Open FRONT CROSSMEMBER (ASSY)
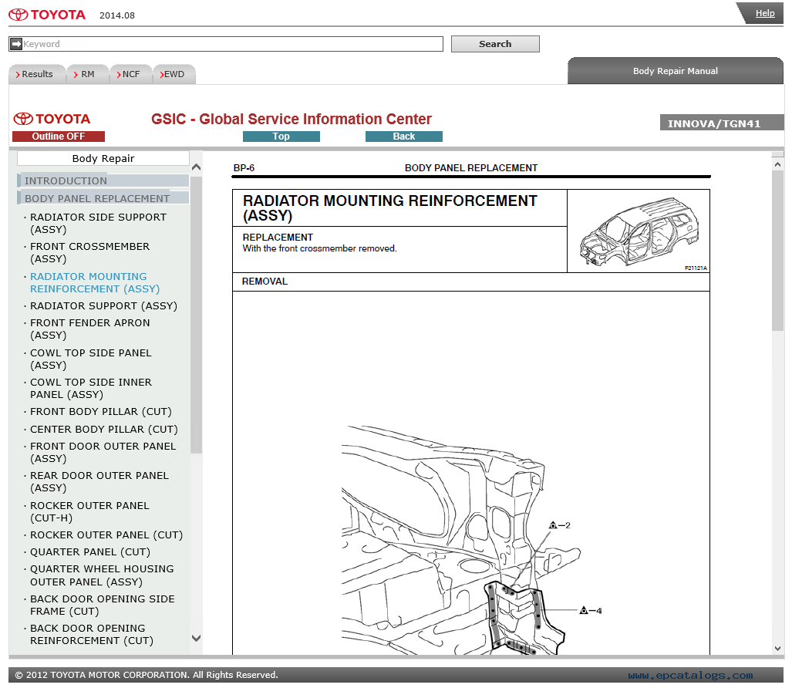The width and height of the screenshot is (792, 688). [x=90, y=252]
